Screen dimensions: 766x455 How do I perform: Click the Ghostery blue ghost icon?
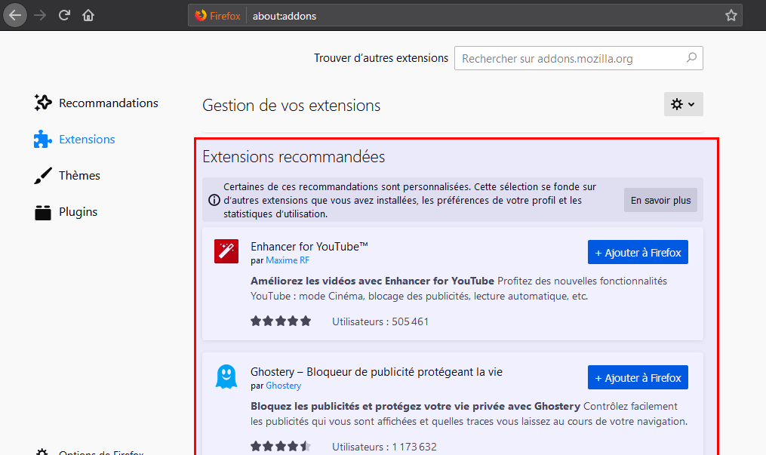click(x=226, y=377)
